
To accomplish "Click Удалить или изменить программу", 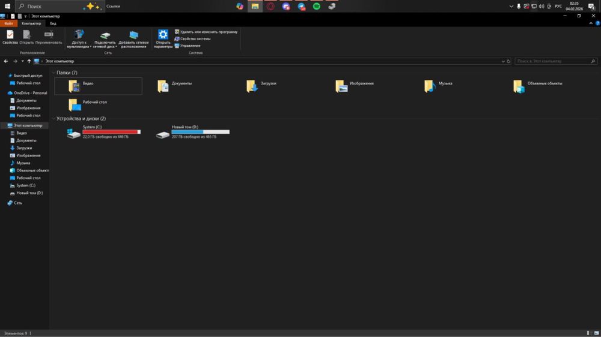I will [x=206, y=32].
